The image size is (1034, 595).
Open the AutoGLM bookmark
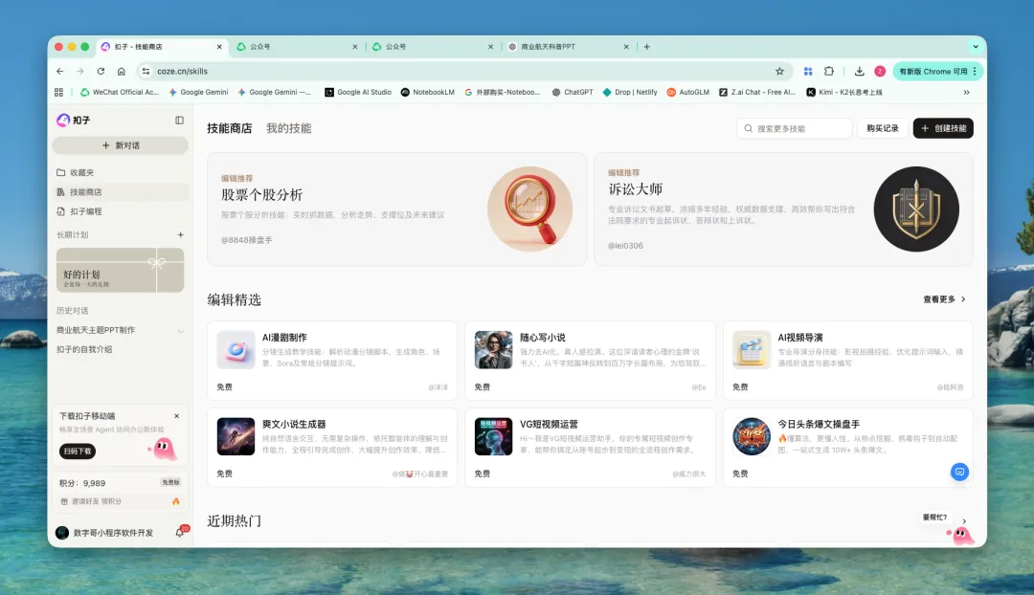687,92
